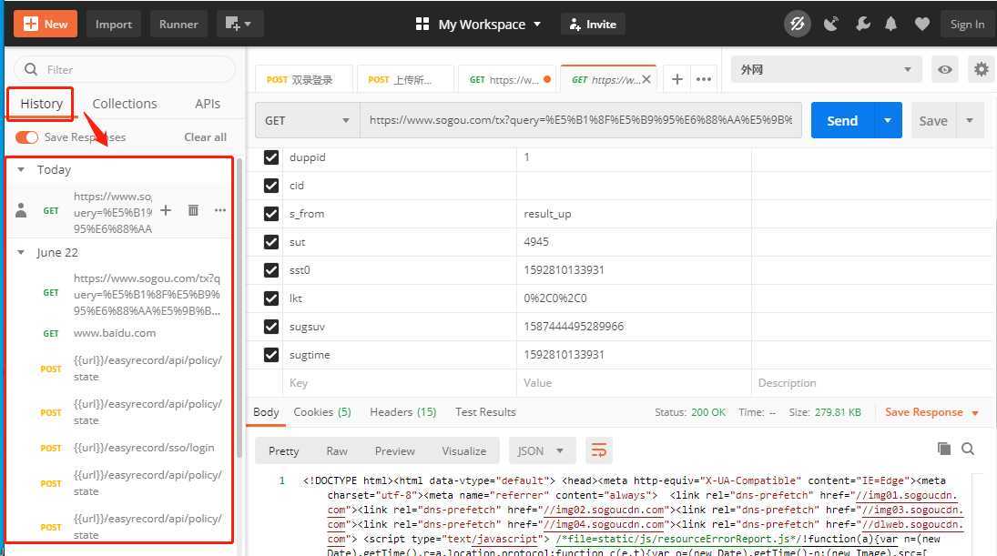
Task: Open Save Response dropdown
Action: (931, 411)
